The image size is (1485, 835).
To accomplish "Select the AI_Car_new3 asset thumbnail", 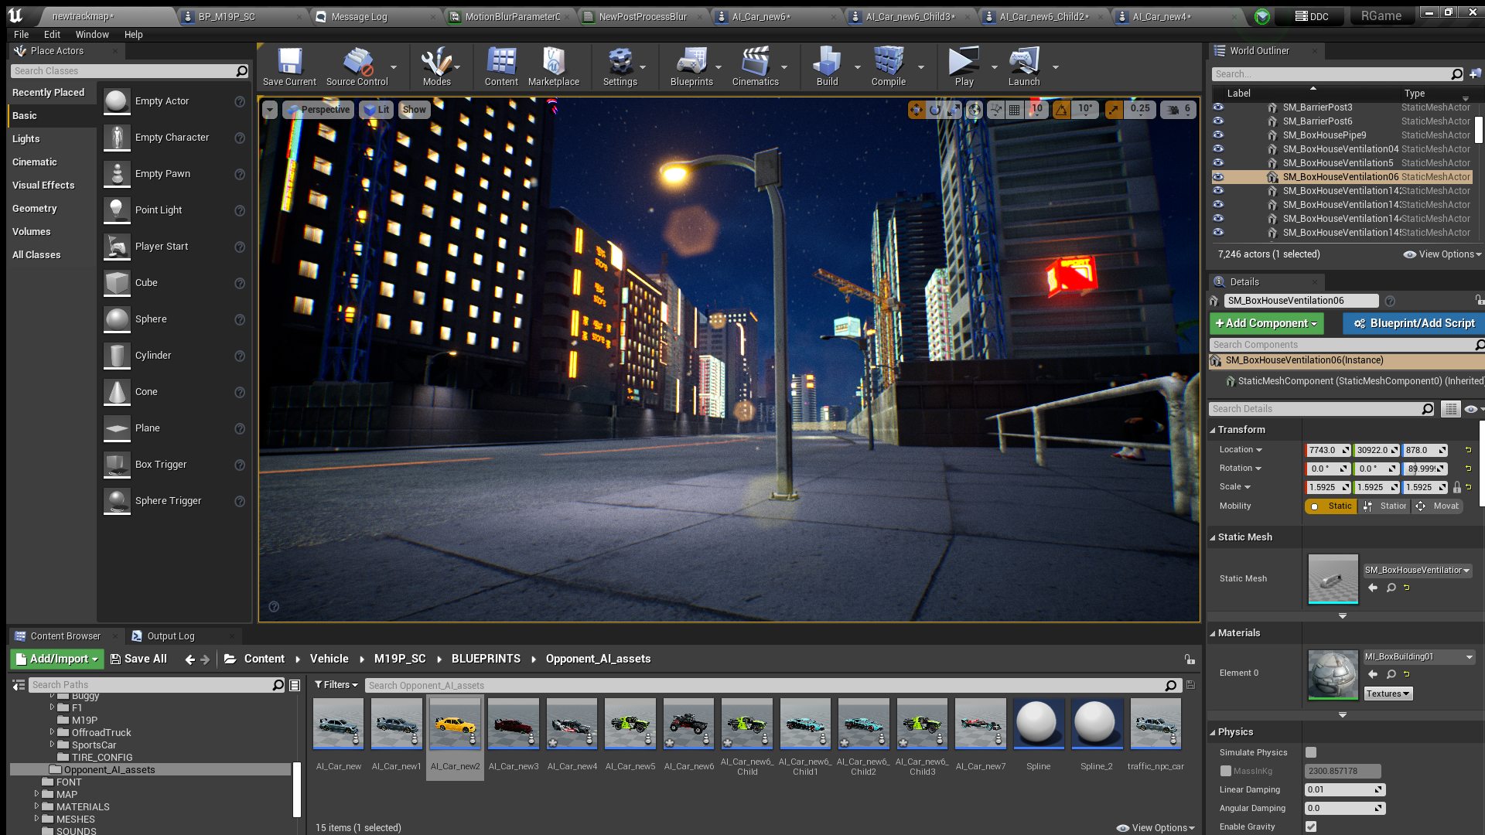I will 513,725.
